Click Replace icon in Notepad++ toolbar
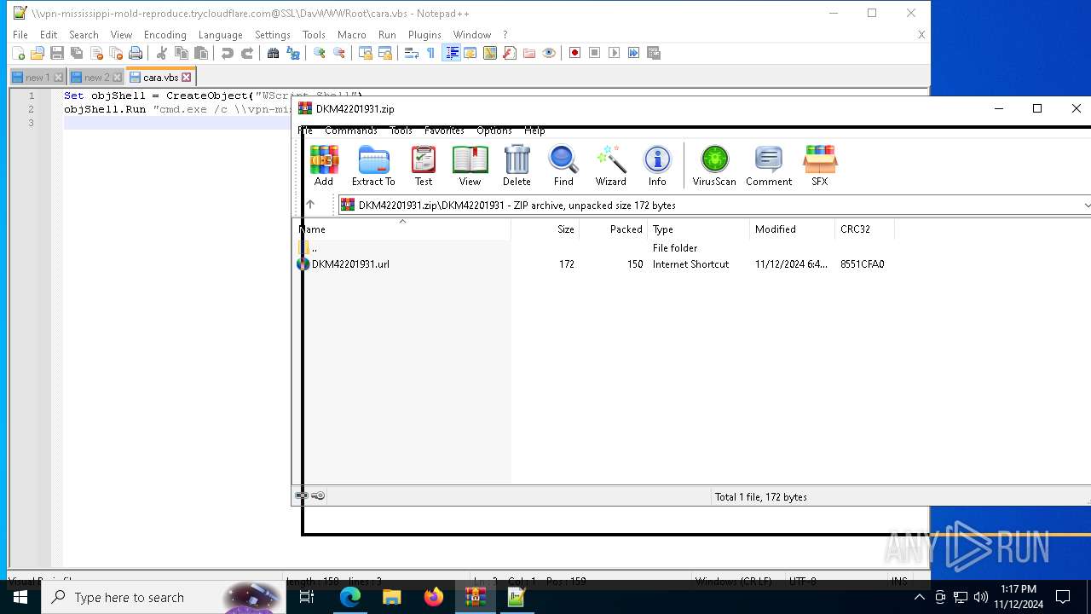Screen dimensions: 1091x614 (x=293, y=53)
